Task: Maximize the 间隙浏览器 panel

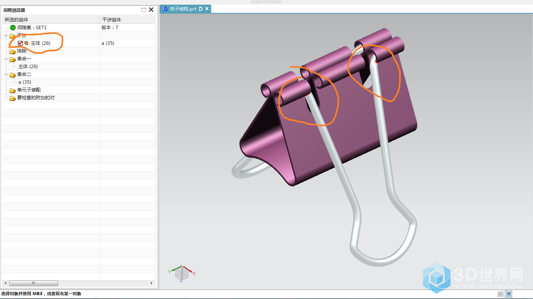Action: point(144,10)
